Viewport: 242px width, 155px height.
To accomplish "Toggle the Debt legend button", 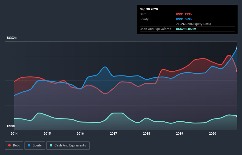I will click(14, 146).
